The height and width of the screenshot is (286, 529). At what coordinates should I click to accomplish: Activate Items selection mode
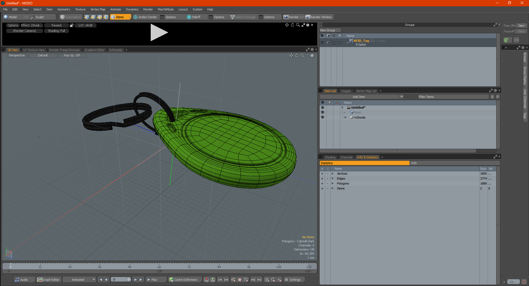(x=120, y=17)
